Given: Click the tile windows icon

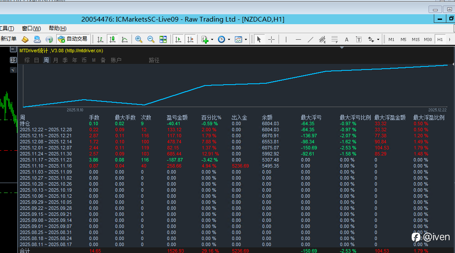Looking at the screenshot, I should tap(163, 39).
